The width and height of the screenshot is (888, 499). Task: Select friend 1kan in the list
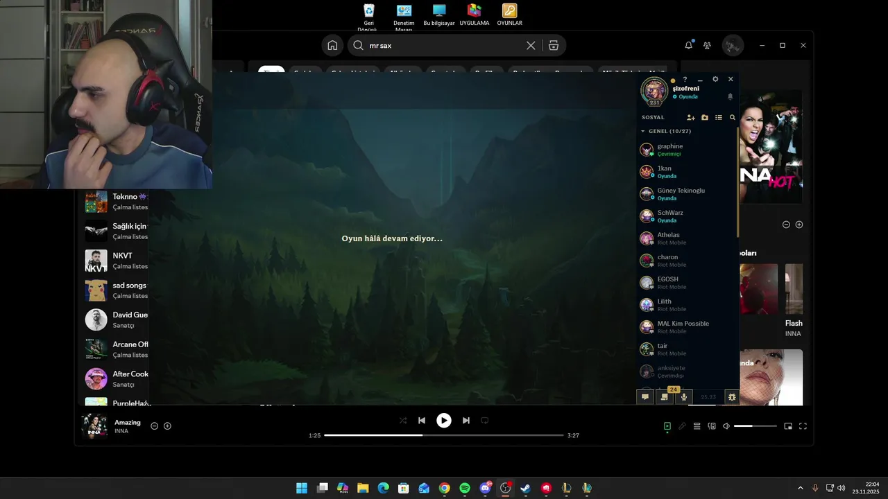687,172
